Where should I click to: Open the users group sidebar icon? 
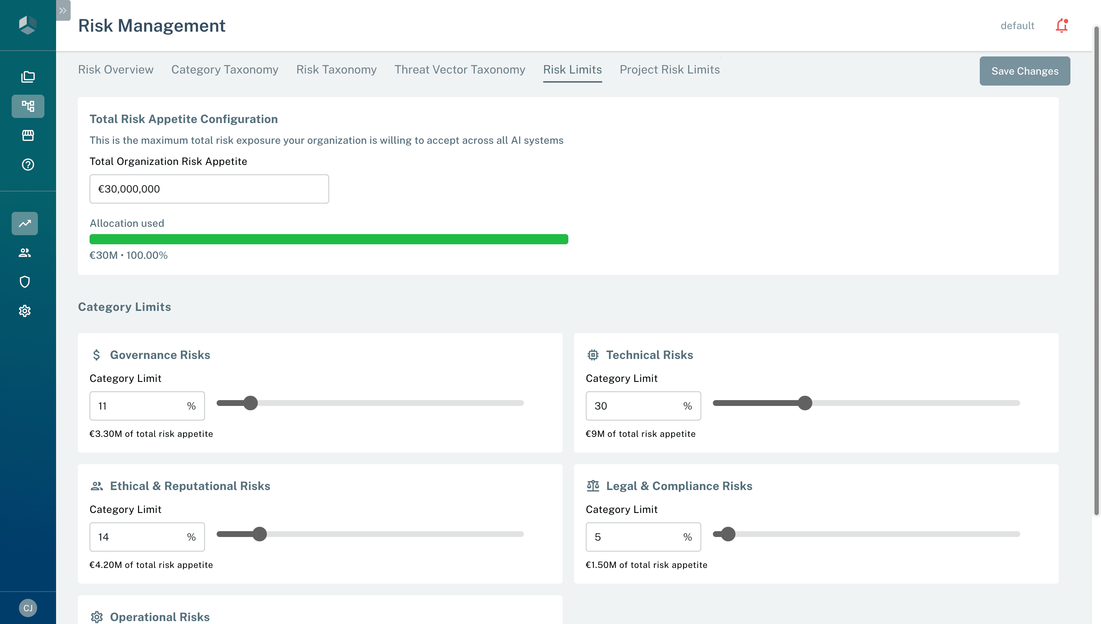pos(25,253)
